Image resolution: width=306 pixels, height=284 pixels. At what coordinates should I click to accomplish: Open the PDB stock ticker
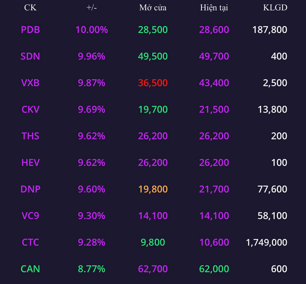30,30
